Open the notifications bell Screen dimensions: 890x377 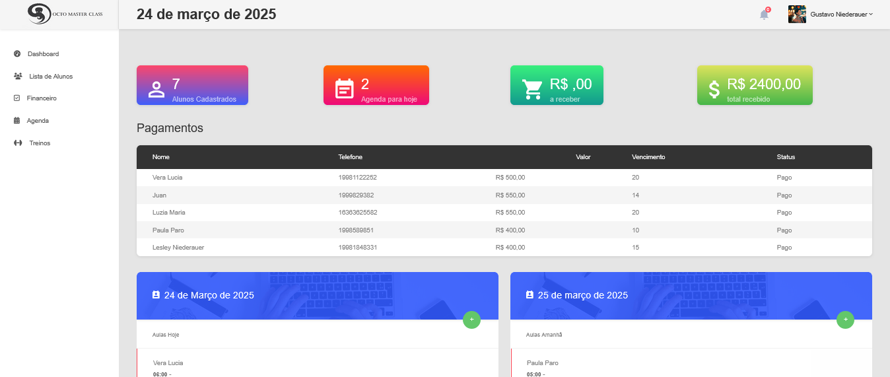[764, 14]
